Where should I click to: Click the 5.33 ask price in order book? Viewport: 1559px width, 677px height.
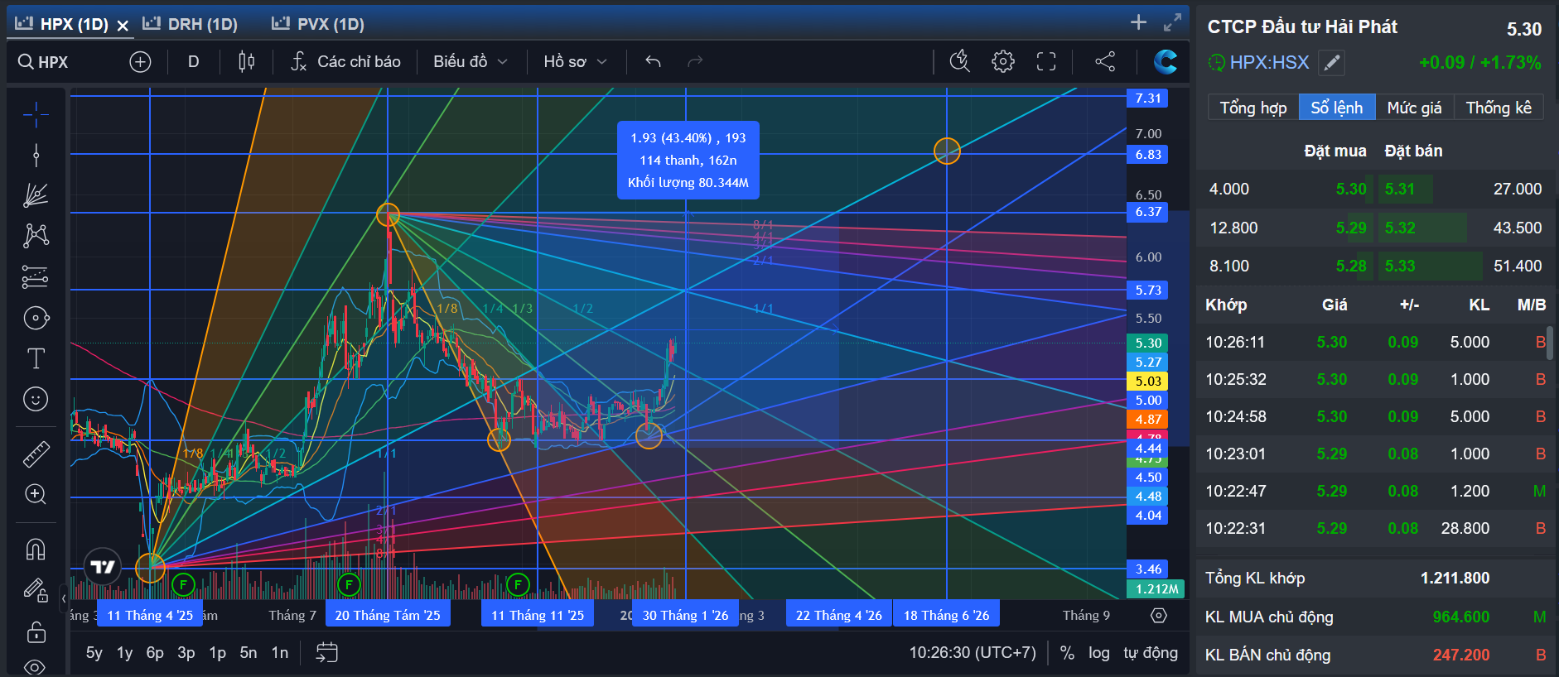[1400, 266]
